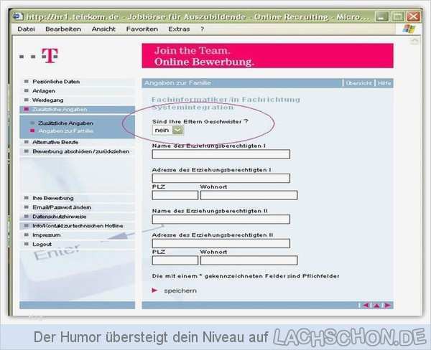Click Name des Erziehungsberechtigten I field

click(x=221, y=154)
